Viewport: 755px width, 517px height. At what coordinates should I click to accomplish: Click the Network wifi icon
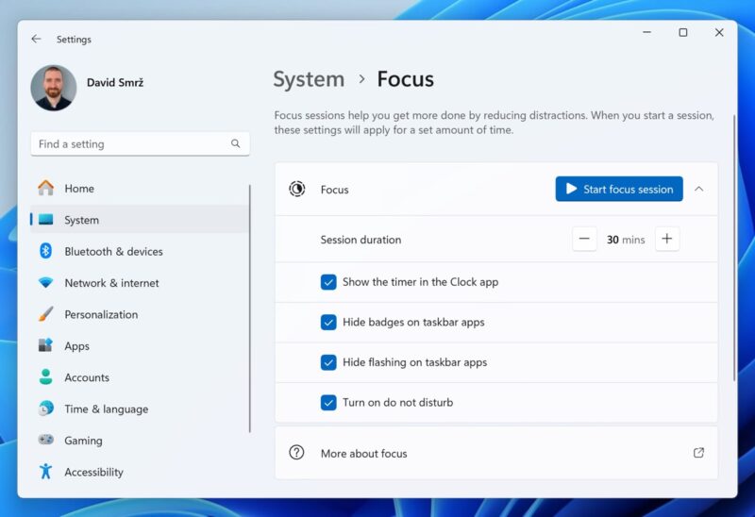pos(45,283)
